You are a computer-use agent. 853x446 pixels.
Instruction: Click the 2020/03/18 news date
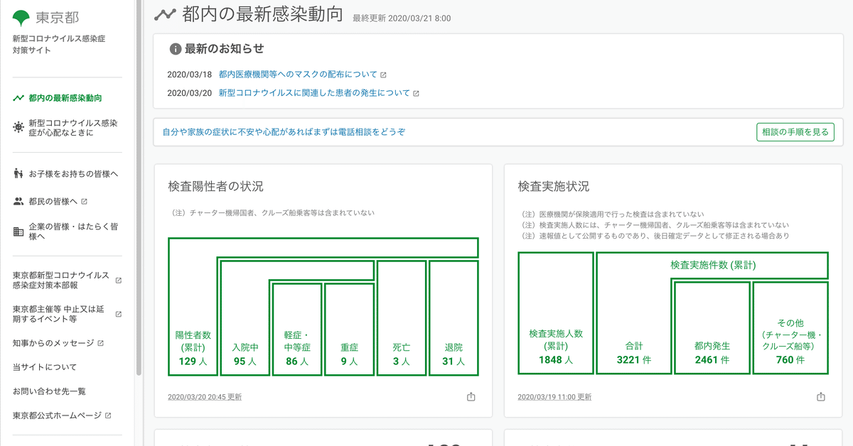tap(190, 75)
